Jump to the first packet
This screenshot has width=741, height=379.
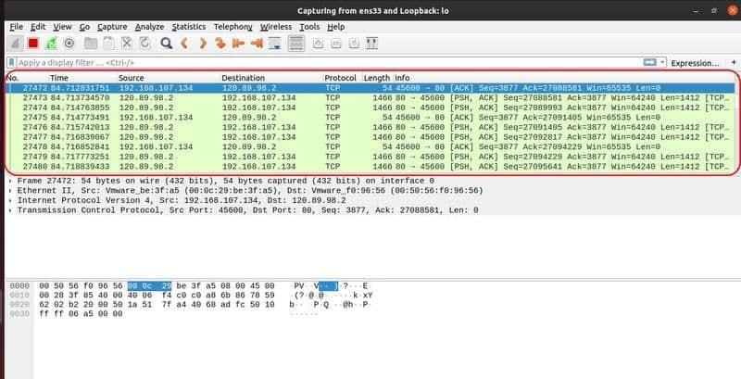238,43
